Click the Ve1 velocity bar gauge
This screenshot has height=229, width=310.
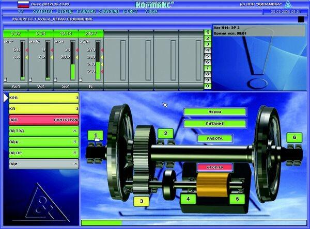pos(48,60)
